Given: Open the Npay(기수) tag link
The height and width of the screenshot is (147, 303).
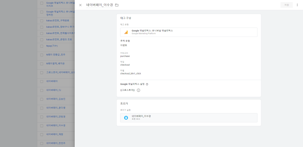Looking at the screenshot, I should 52,46.
